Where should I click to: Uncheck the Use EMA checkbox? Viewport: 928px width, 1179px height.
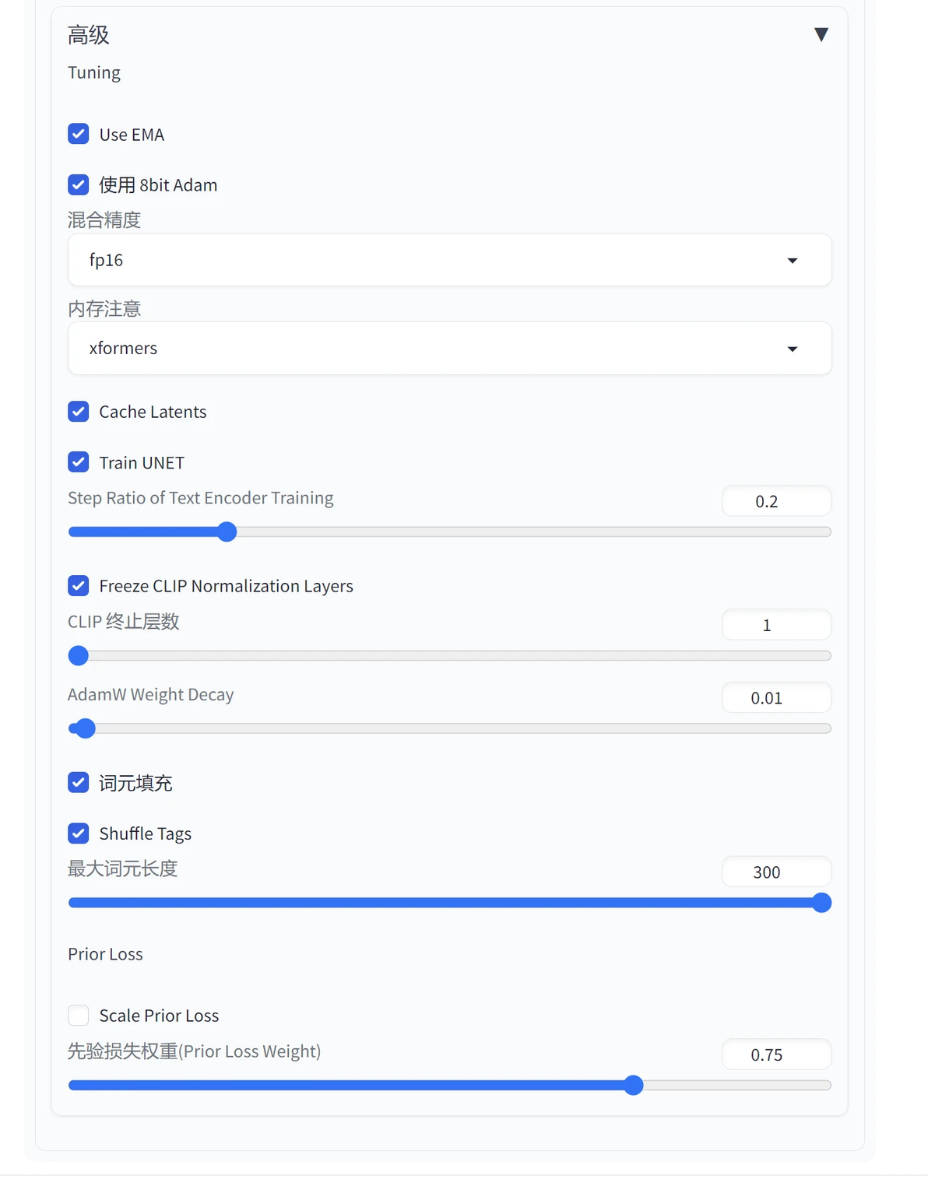coord(79,134)
